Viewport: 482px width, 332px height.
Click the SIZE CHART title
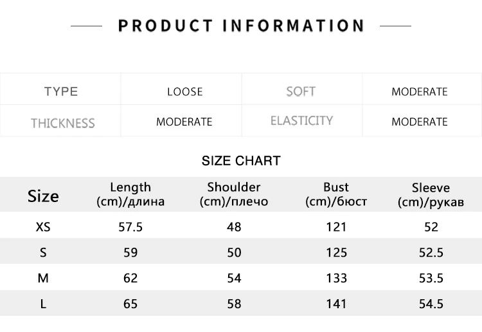[x=241, y=161]
